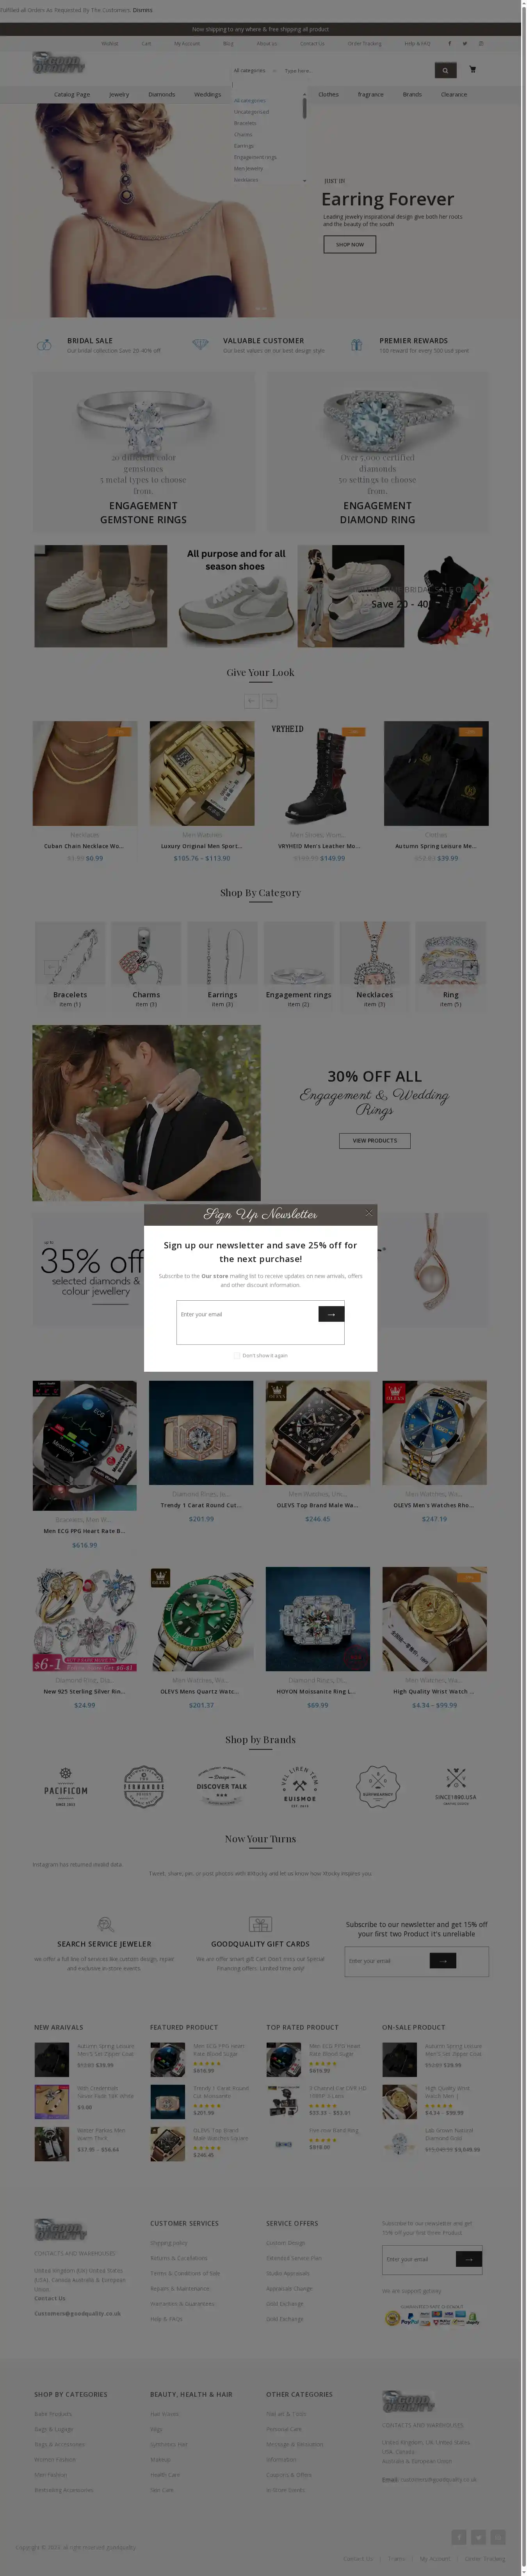This screenshot has height=2576, width=527.
Task: Open the Instagram icon in footer
Action: coord(499,2537)
